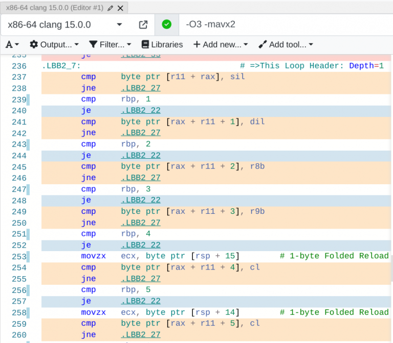Open the Output... settings menu
393x343 pixels.
[x=54, y=44]
